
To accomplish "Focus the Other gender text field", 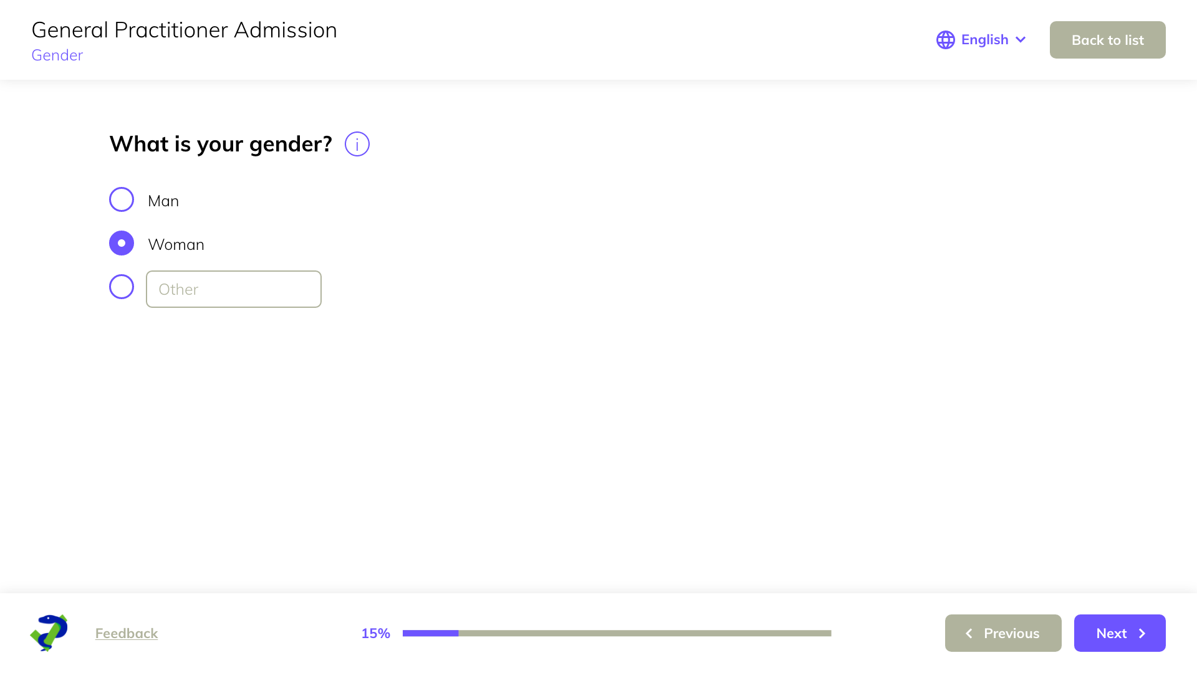I will 234,289.
